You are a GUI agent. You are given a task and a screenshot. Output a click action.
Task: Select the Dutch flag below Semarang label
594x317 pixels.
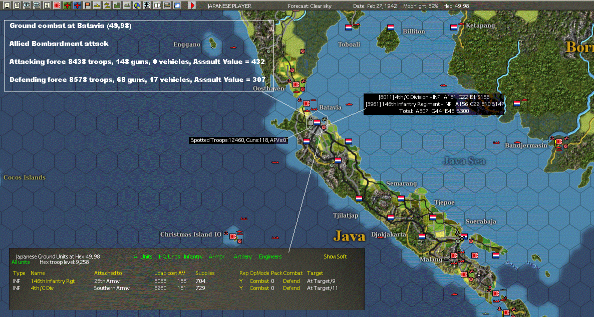(401, 198)
